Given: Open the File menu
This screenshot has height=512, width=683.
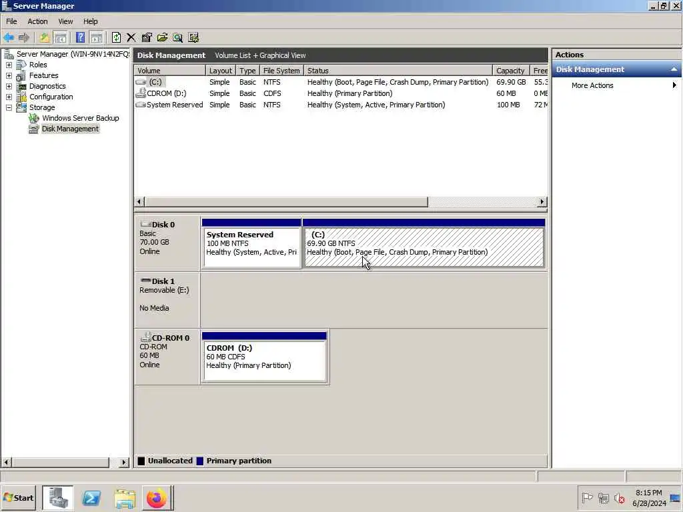Looking at the screenshot, I should (x=11, y=21).
